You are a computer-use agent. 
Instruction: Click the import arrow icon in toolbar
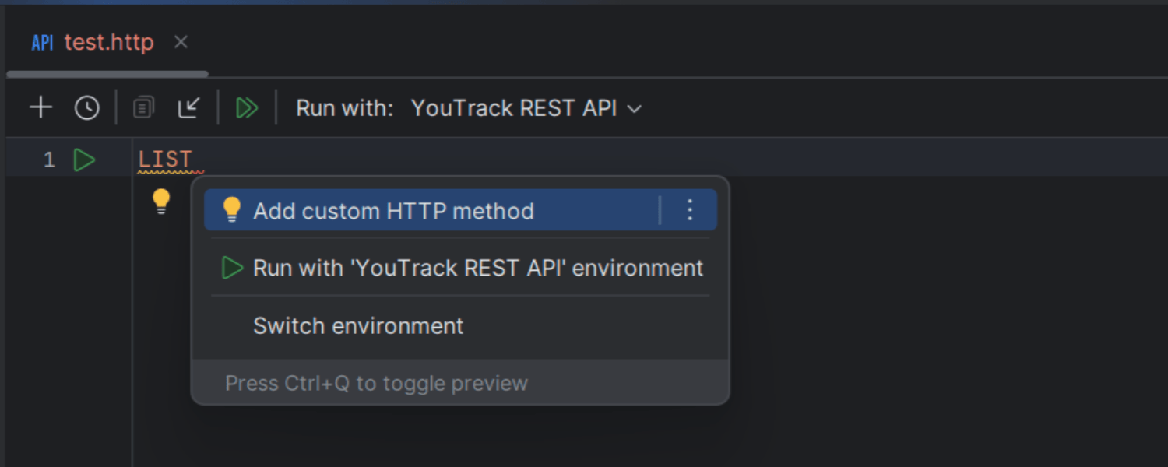click(x=188, y=107)
